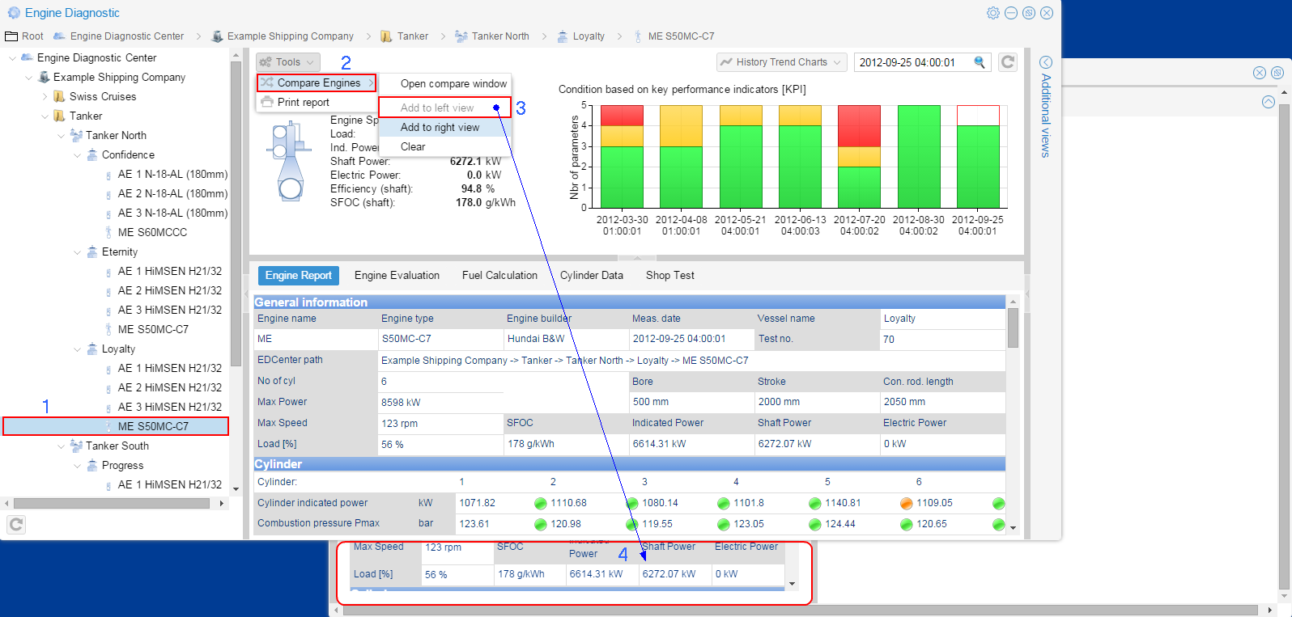Select Compare Engines menu entry
Viewport: 1292px width, 617px height.
[317, 83]
